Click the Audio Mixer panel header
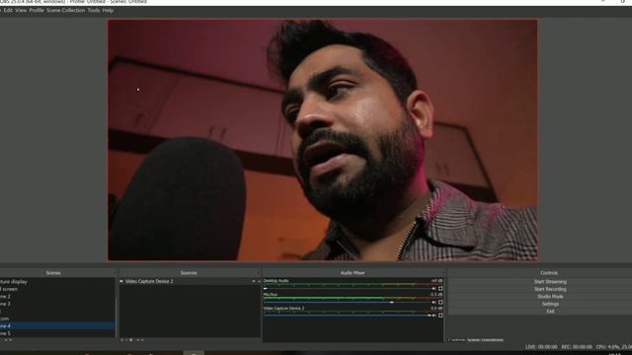 coord(353,273)
